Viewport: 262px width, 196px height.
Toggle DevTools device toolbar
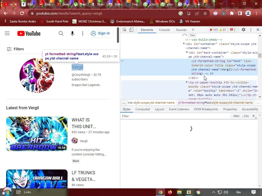131,30
